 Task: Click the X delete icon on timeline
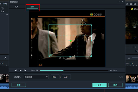click(x=5, y=58)
